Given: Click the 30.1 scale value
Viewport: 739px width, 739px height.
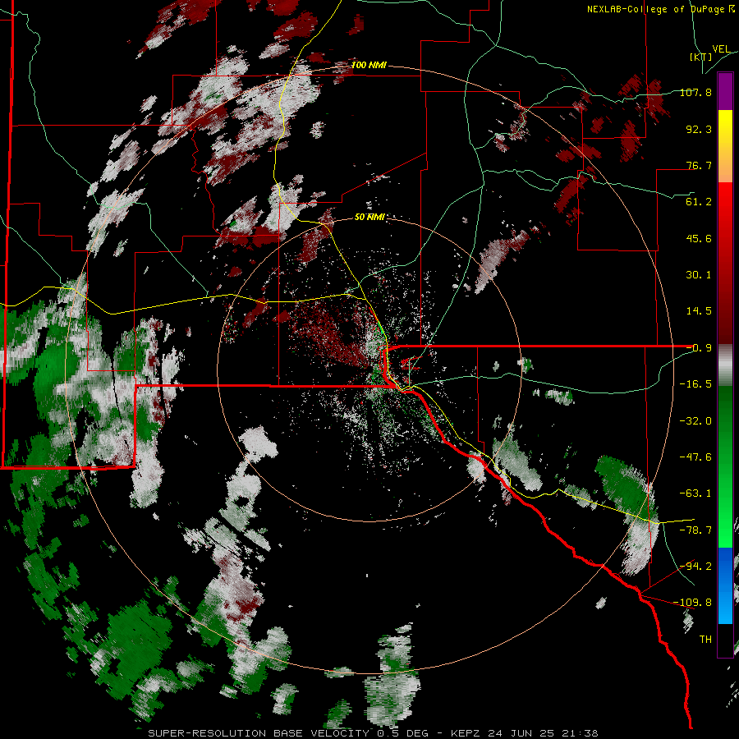Looking at the screenshot, I should (699, 275).
